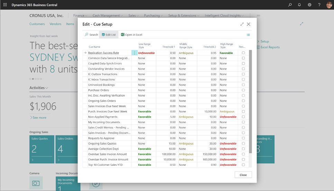334x191 pixels.
Task: Click the search magnifier in top bar
Action: tap(290, 5)
